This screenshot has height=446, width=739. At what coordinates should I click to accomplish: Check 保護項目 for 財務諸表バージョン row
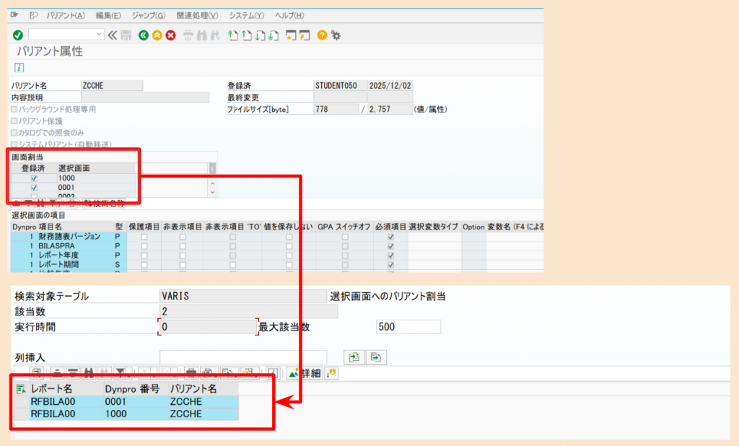coord(144,237)
